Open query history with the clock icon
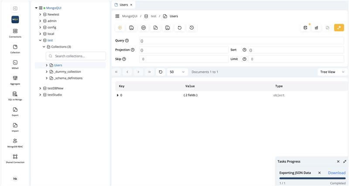The height and width of the screenshot is (186, 349). 192,28
